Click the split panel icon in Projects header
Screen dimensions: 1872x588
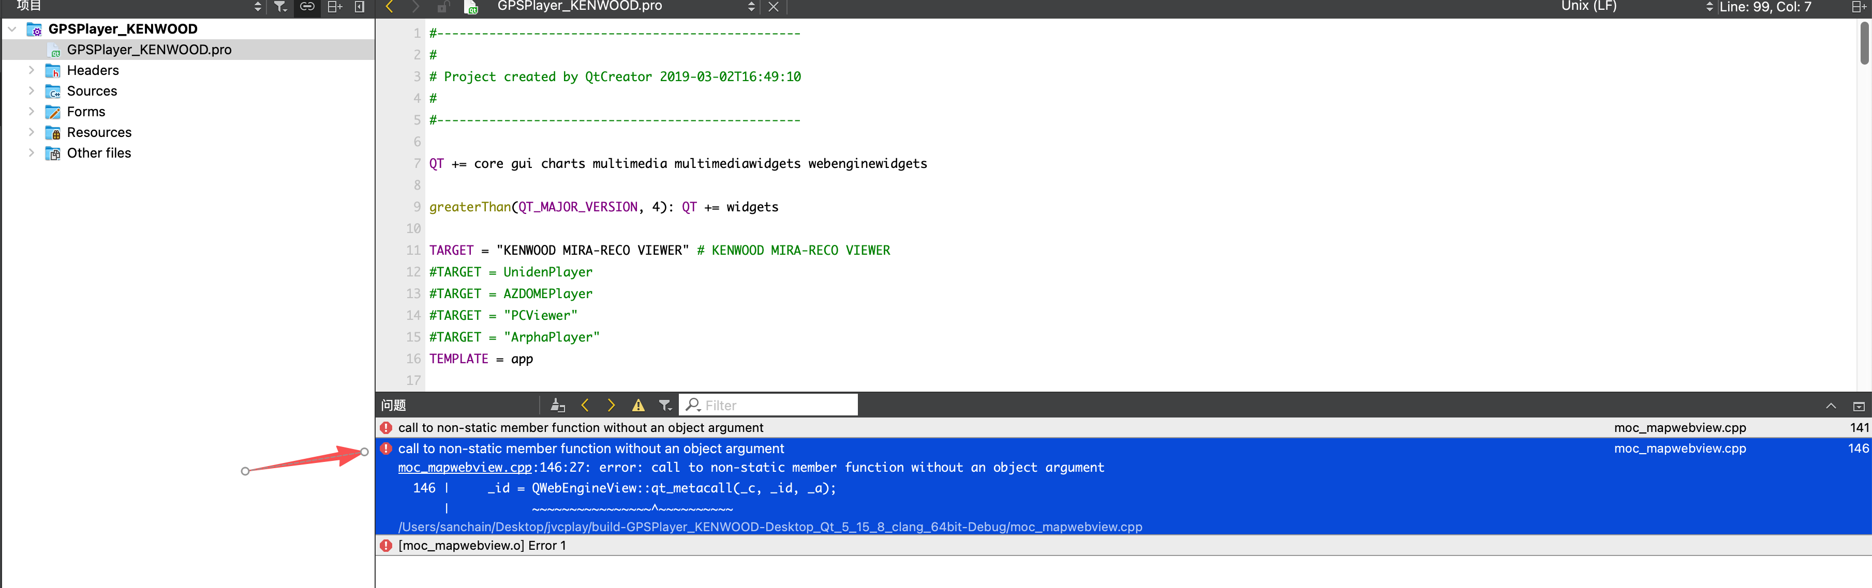click(334, 7)
